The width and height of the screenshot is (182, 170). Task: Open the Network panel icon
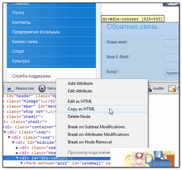click(42, 89)
